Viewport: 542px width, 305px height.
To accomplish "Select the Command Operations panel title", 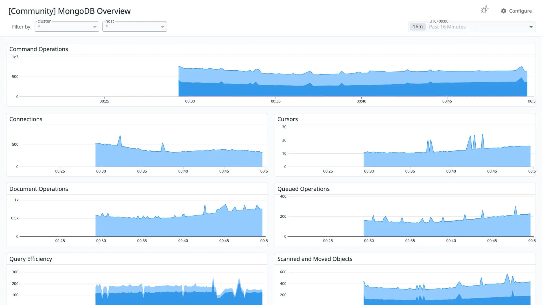I will pos(39,49).
